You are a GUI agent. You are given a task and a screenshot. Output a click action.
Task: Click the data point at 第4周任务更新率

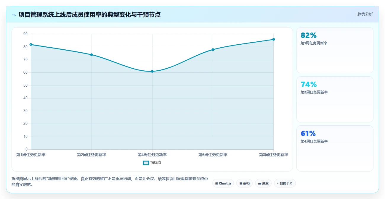(152, 71)
